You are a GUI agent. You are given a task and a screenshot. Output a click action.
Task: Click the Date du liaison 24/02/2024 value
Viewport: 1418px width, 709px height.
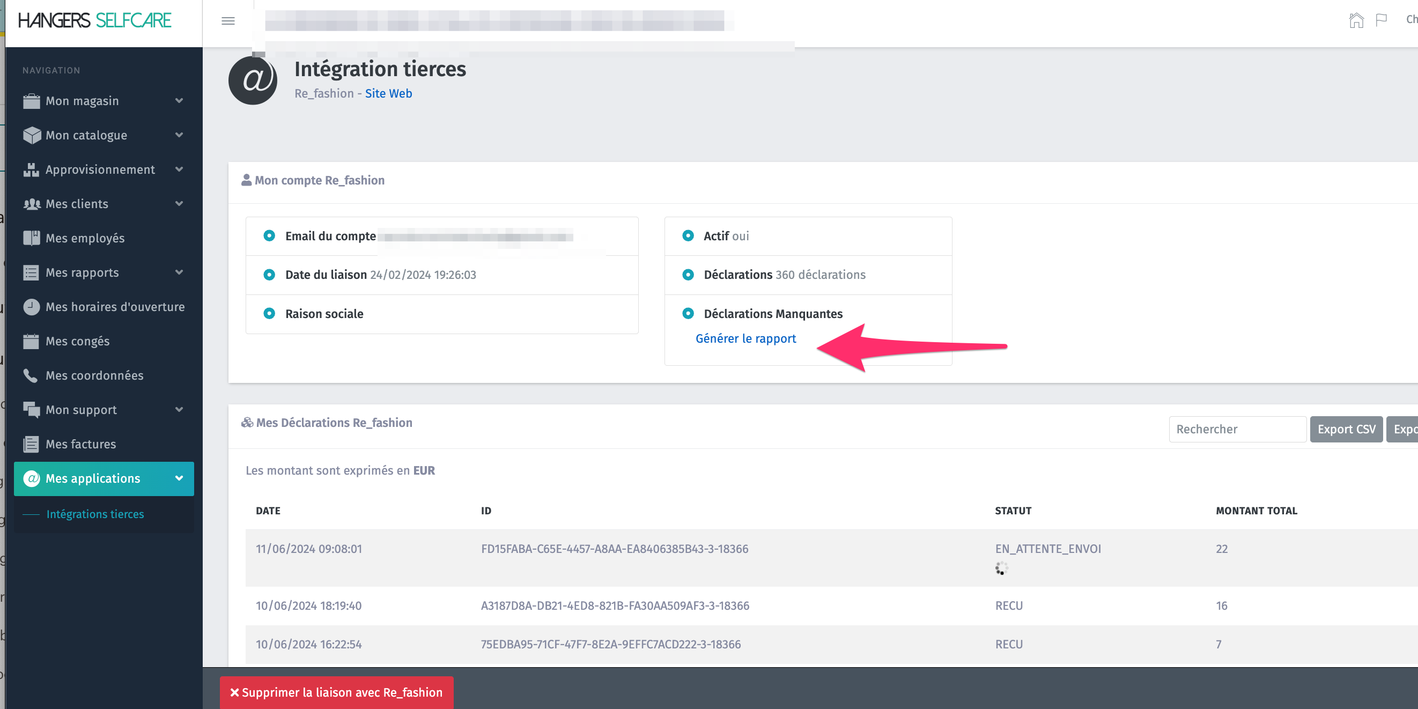point(423,275)
